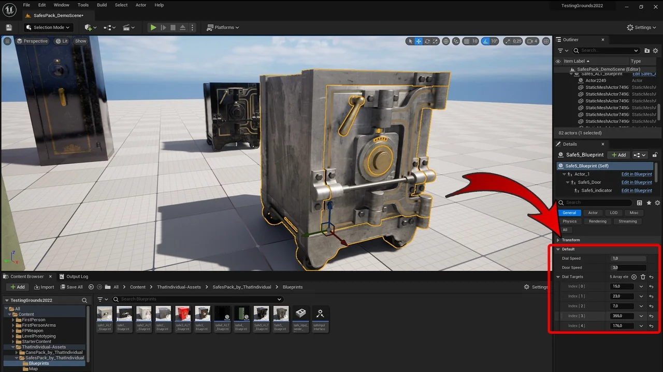Click the Dial Speed value field

(628, 258)
